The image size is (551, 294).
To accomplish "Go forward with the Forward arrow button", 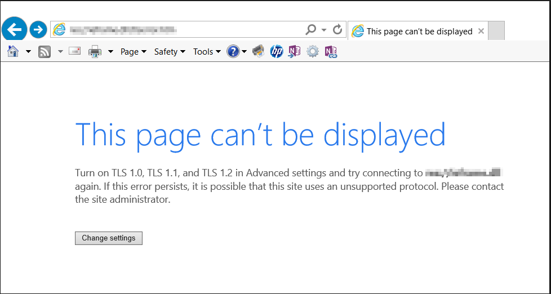I will 38,29.
